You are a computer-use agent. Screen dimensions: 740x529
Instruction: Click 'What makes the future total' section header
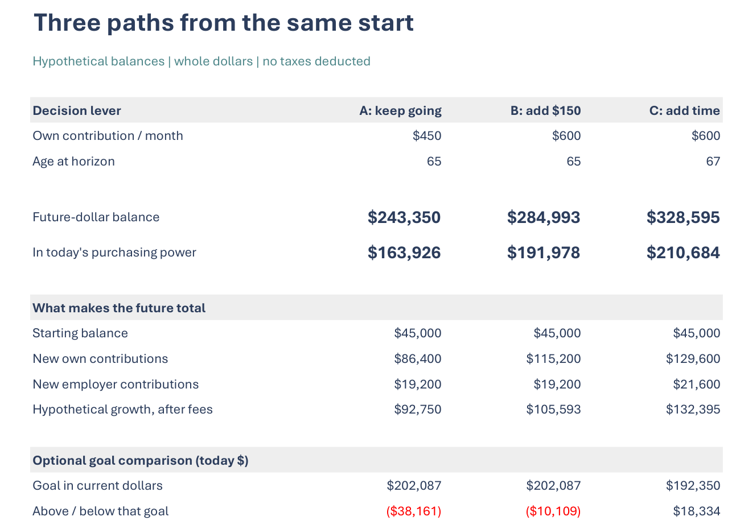[119, 308]
